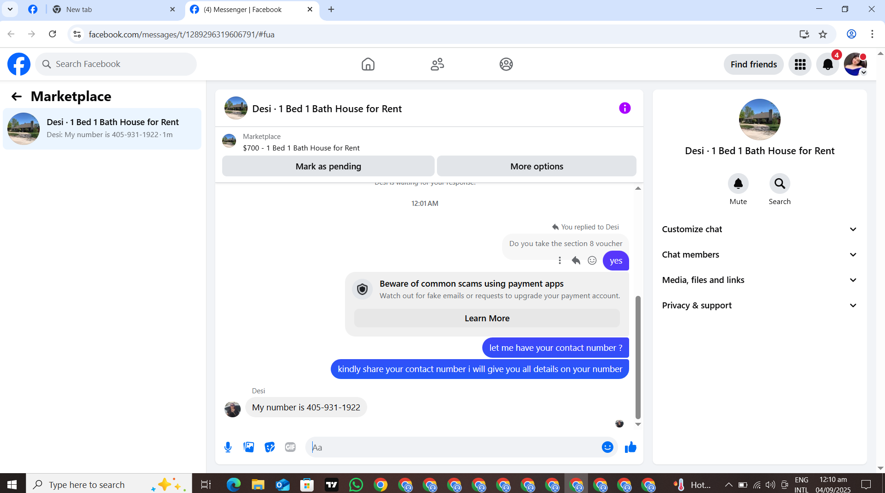Open the Home feed icon
This screenshot has width=885, height=493.
(x=368, y=64)
